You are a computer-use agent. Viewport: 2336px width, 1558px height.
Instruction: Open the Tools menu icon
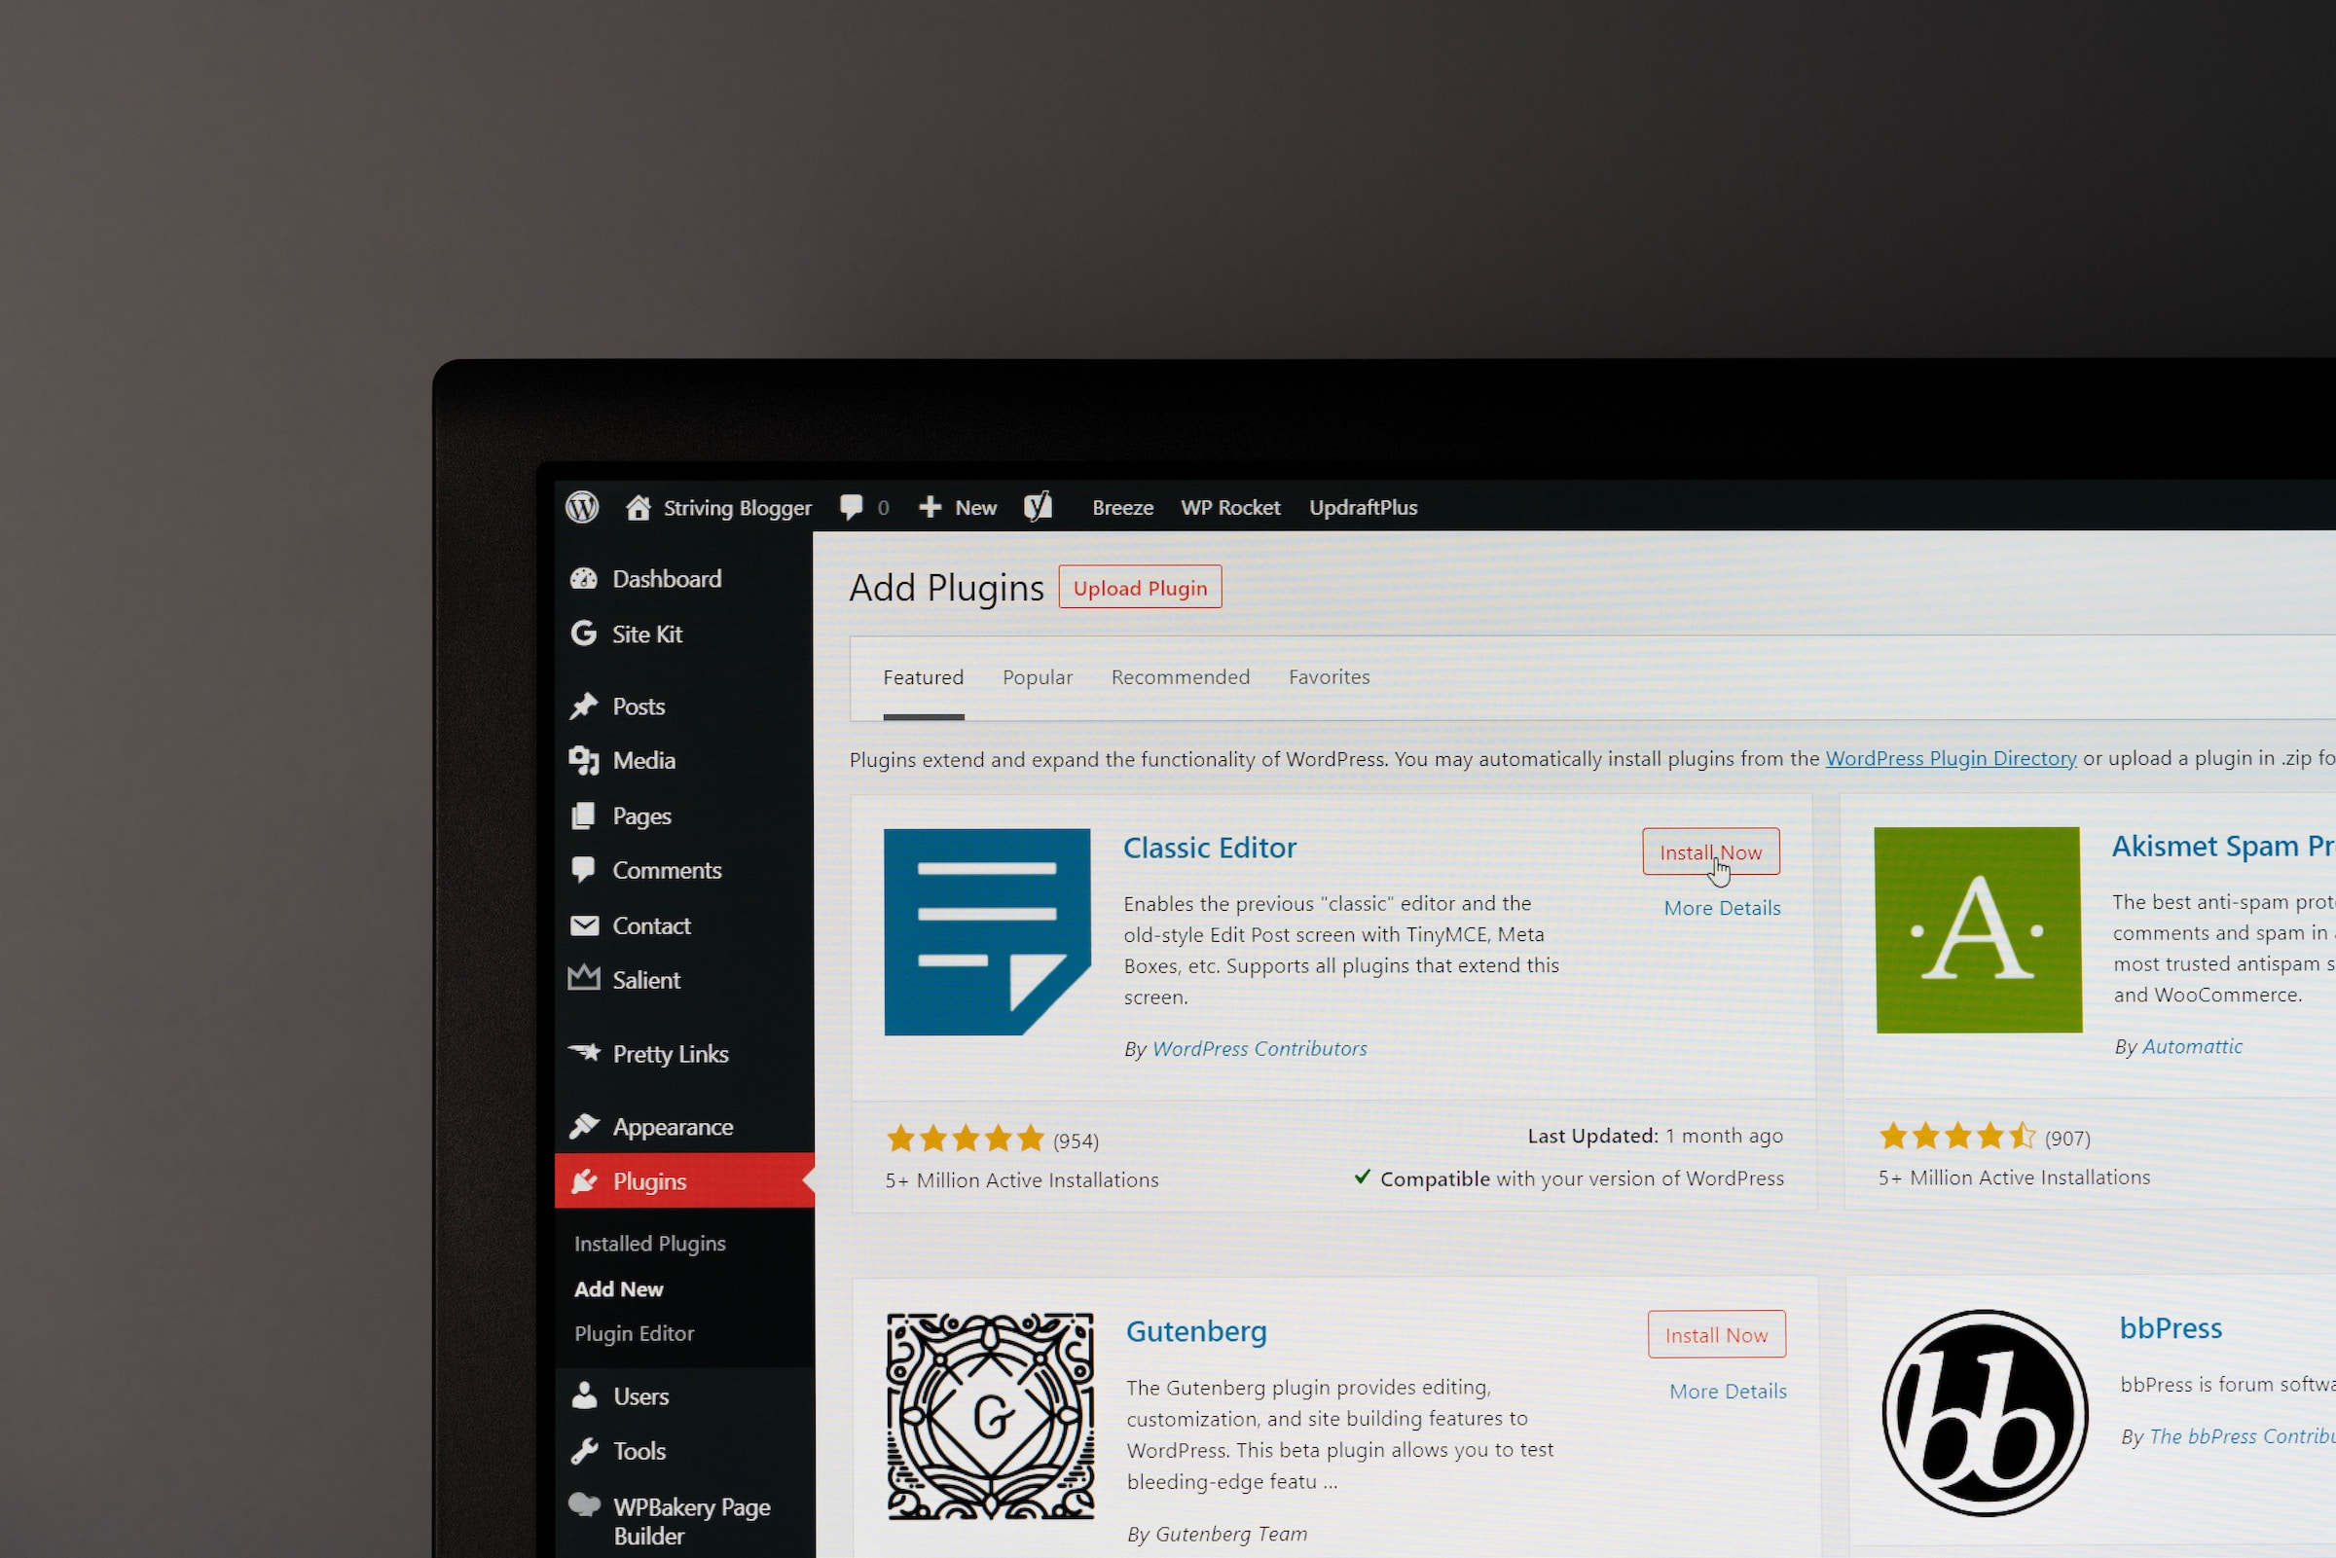coord(583,1450)
